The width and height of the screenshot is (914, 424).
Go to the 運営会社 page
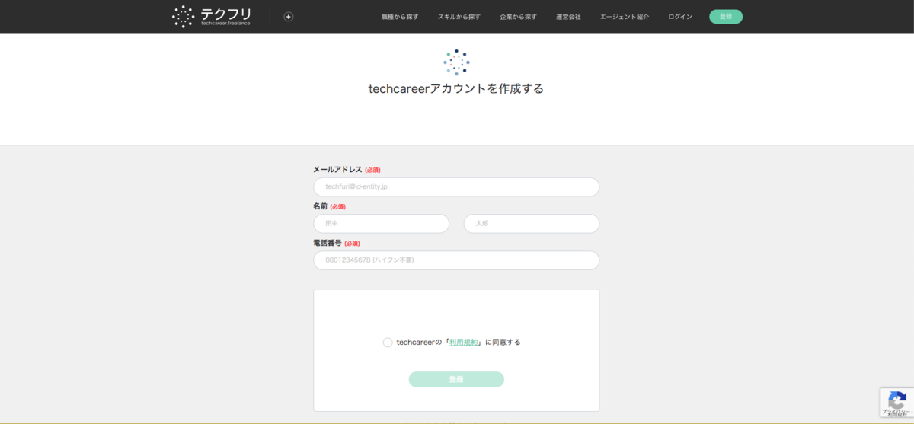568,17
